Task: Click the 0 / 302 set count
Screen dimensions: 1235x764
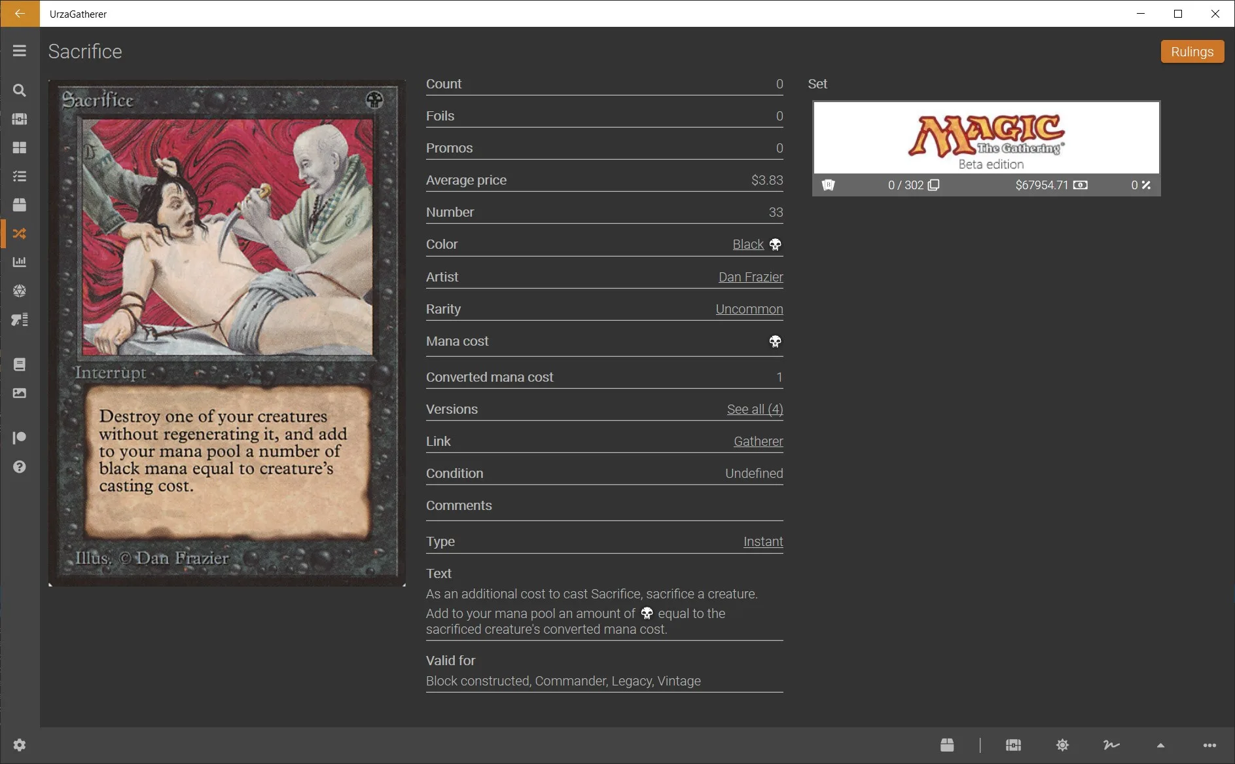Action: click(x=906, y=185)
